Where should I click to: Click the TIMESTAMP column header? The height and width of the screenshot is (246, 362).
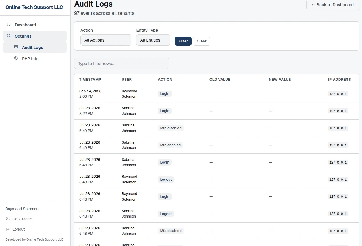(90, 80)
